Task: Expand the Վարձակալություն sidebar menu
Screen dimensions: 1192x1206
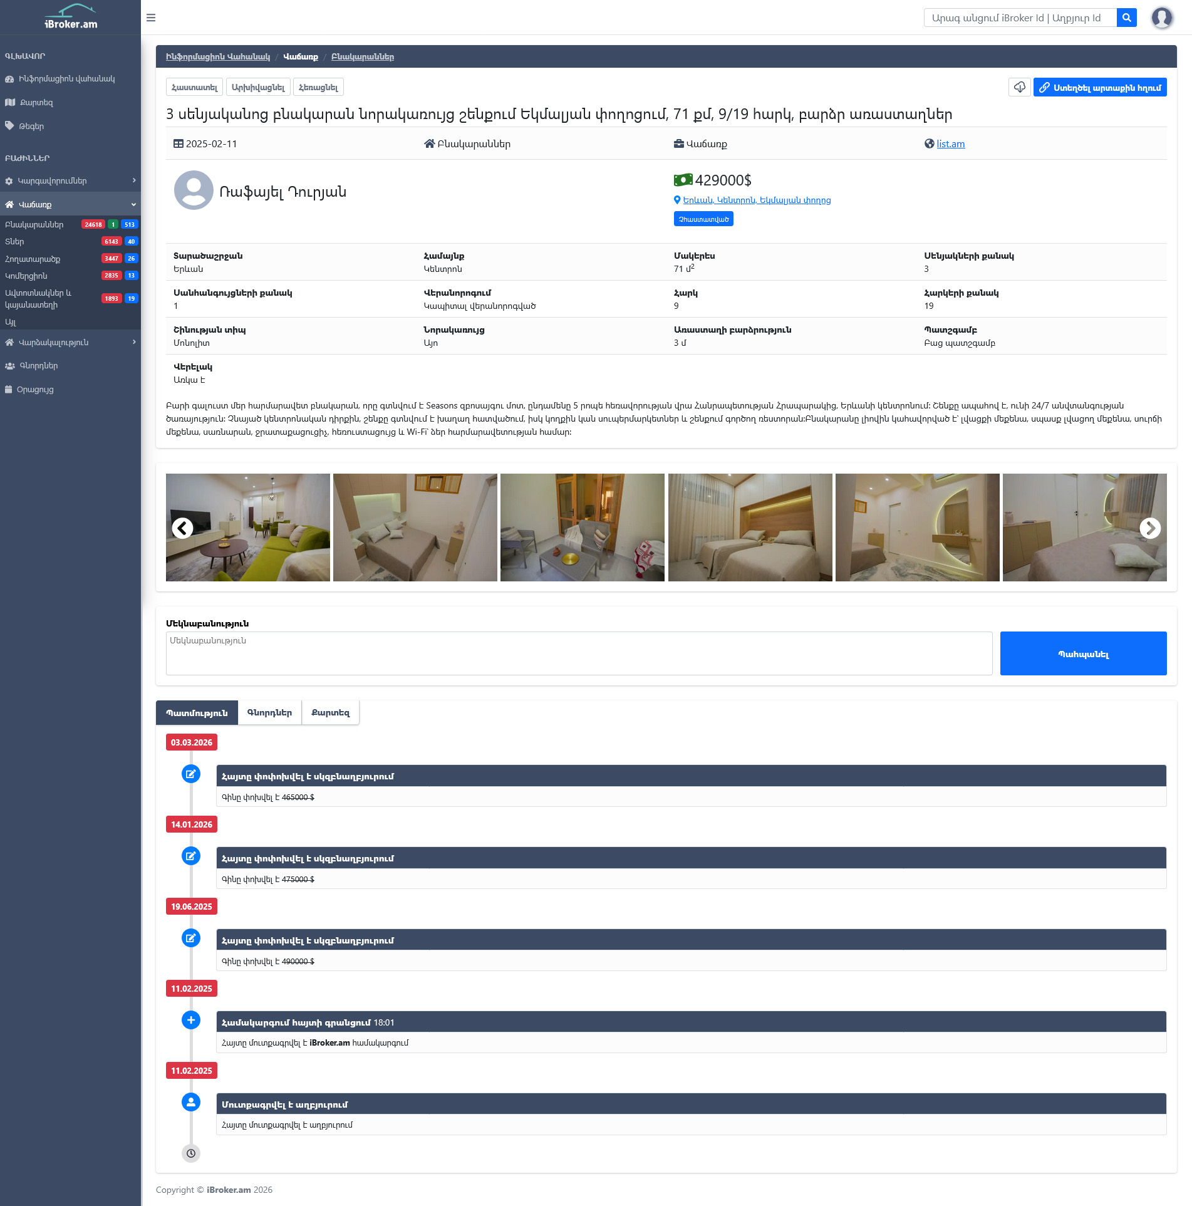Action: (70, 343)
